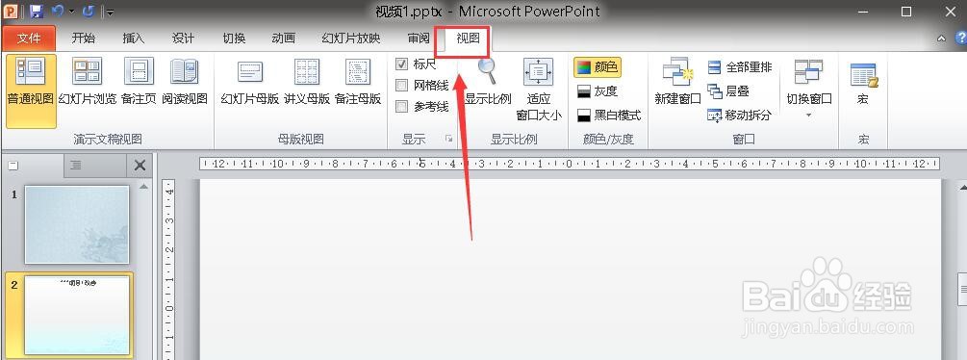967x360 pixels.
Task: Click Save icon in quick access toolbar
Action: click(x=36, y=12)
